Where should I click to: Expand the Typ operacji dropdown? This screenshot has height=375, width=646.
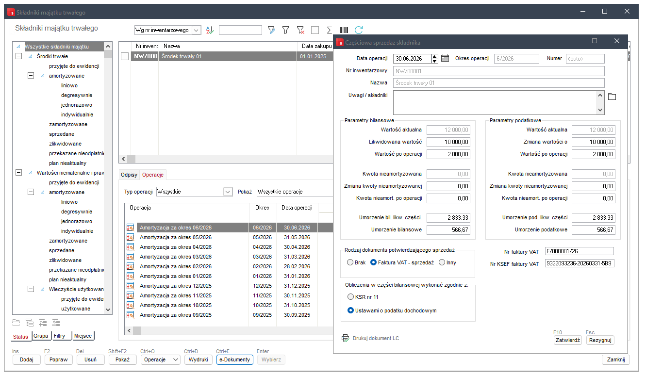[228, 192]
